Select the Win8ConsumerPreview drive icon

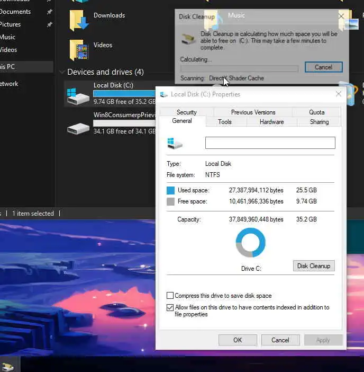78,128
